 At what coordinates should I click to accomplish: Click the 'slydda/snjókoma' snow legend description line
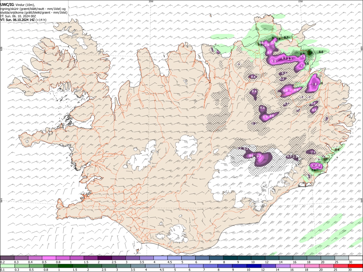click(34, 12)
